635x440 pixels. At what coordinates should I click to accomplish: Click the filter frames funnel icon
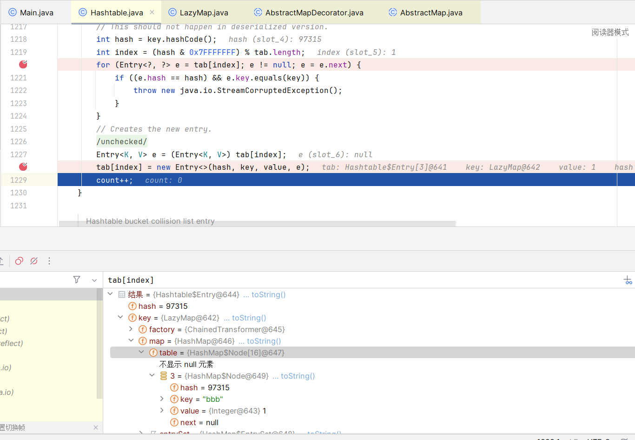tap(77, 280)
